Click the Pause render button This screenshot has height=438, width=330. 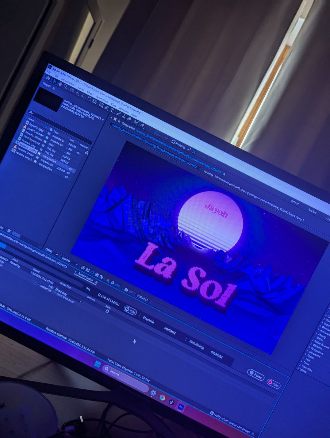[x=256, y=374]
